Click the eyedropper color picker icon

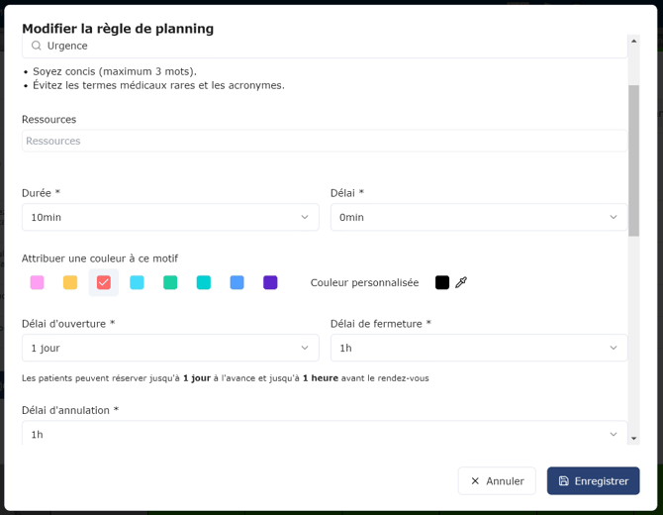click(461, 282)
